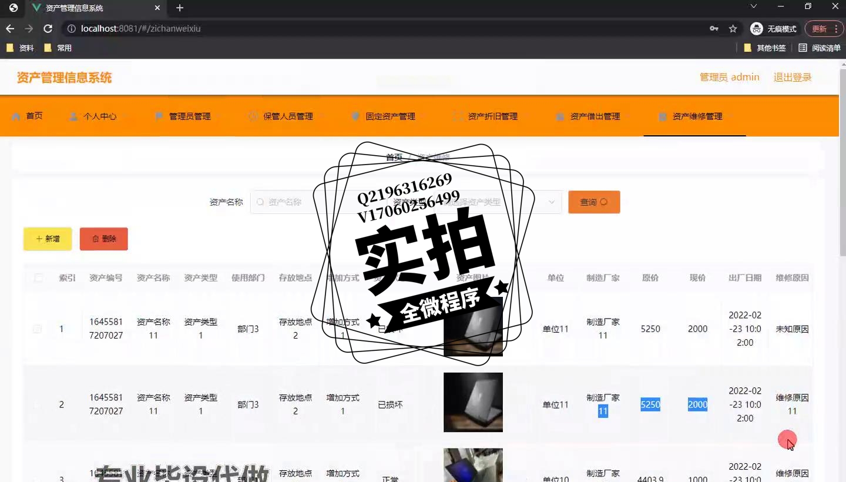The image size is (846, 482).
Task: Check the row 1 checkbox
Action: click(x=37, y=329)
